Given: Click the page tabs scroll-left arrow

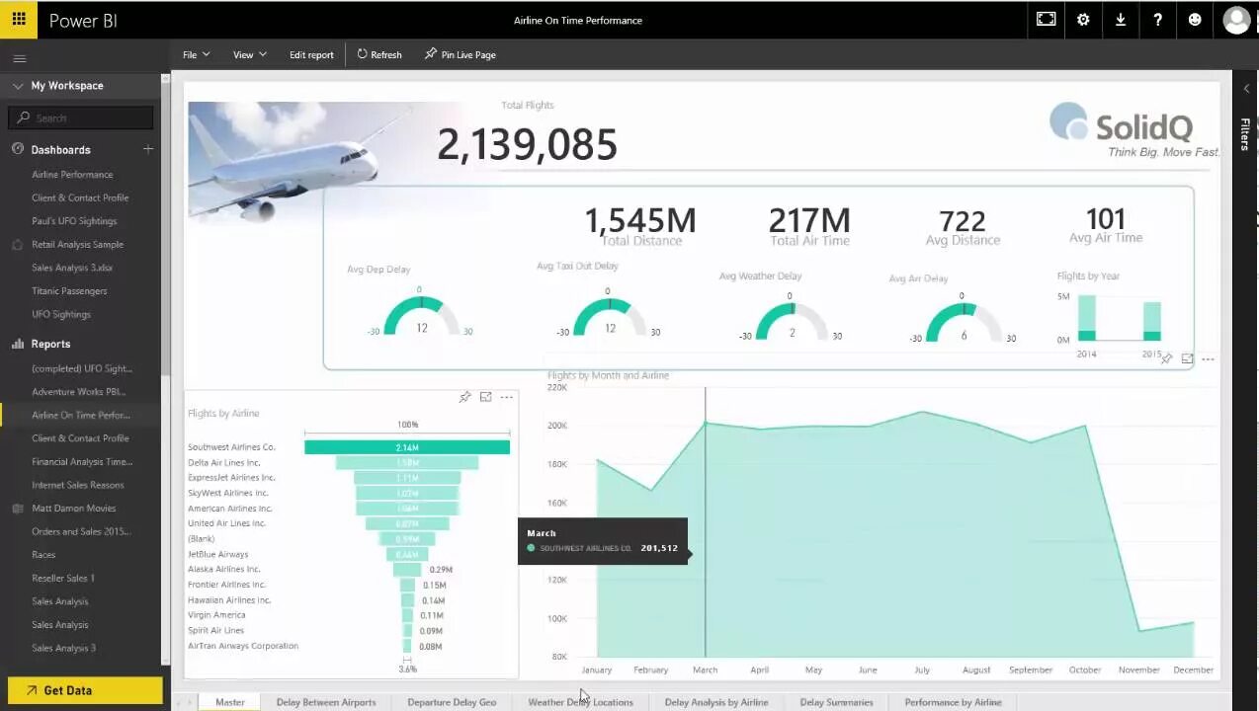Looking at the screenshot, I should tap(179, 702).
